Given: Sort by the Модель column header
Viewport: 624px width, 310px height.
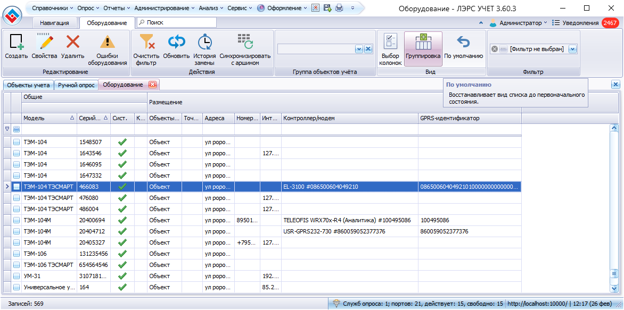Looking at the screenshot, I should 49,118.
